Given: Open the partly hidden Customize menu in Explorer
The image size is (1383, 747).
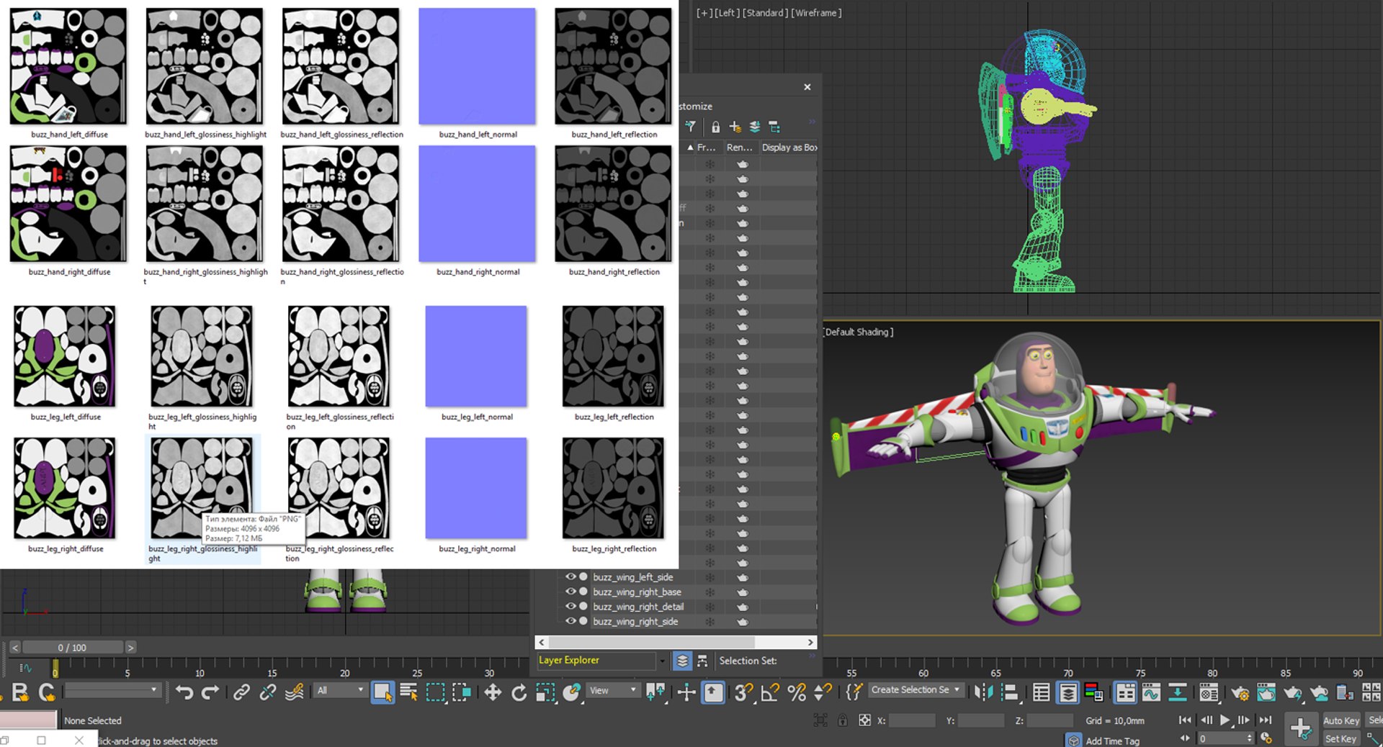Looking at the screenshot, I should click(695, 106).
